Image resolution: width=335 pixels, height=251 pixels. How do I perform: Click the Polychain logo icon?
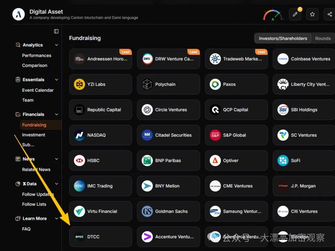point(147,84)
